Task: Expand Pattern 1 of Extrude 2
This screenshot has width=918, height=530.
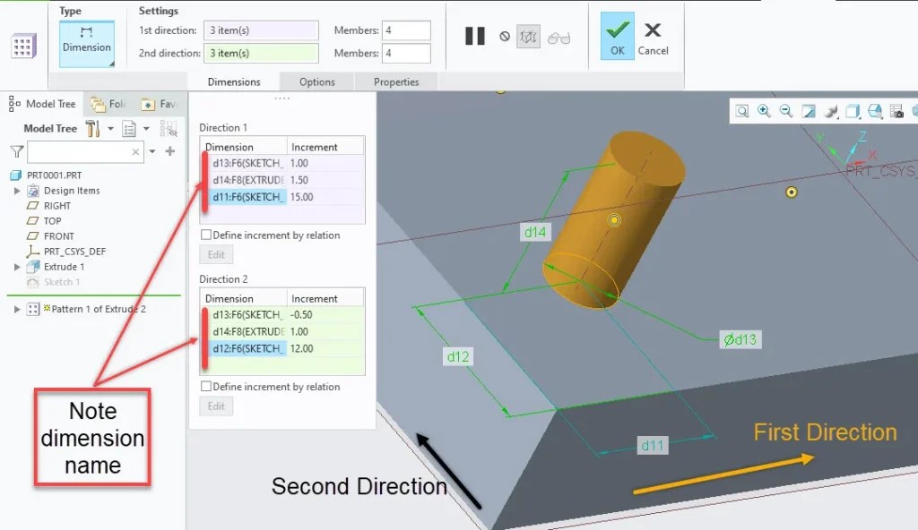Action: [16, 310]
